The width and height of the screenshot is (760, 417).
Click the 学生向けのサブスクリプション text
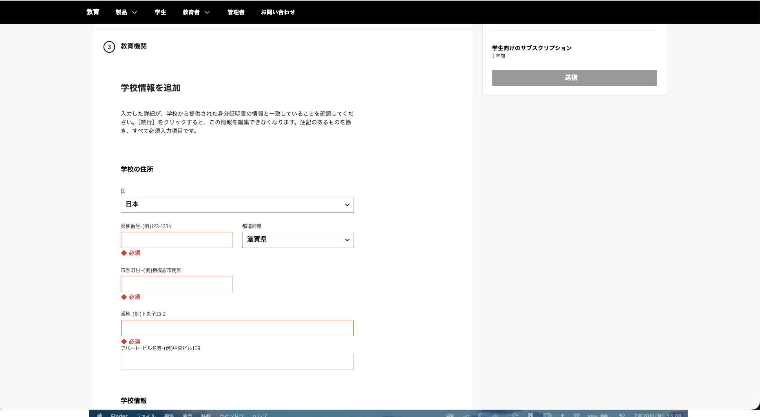pos(532,48)
